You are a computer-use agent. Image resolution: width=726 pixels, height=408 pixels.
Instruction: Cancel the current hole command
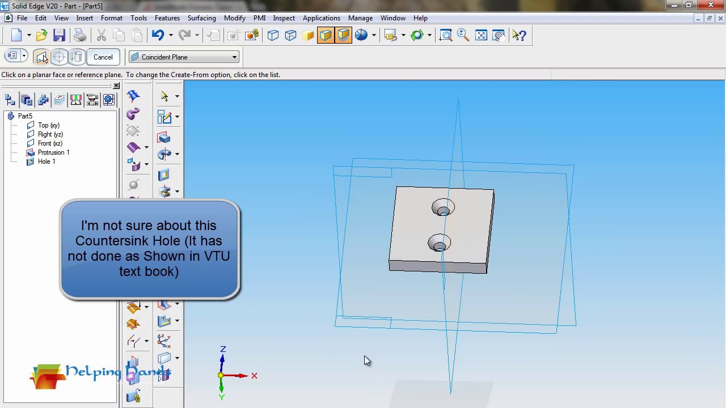point(103,57)
